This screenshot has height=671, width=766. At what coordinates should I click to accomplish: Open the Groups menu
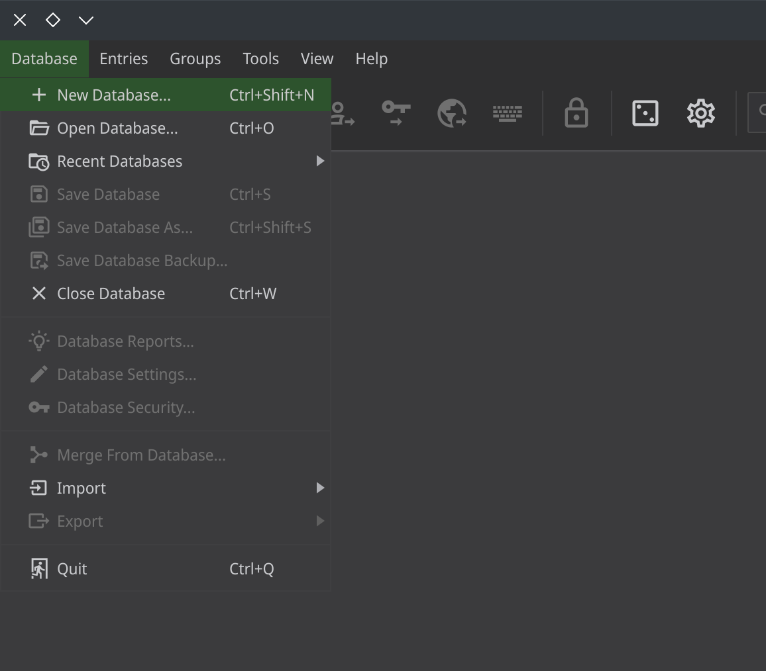coord(195,58)
